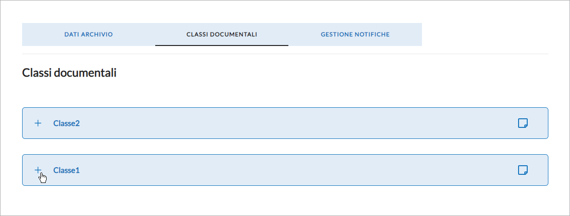Open the note icon for Classe2
This screenshot has width=570, height=216.
523,123
